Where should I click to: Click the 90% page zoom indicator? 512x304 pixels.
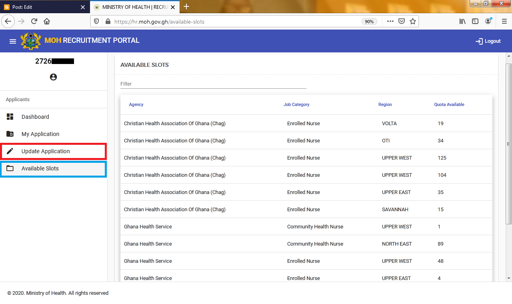tap(369, 21)
